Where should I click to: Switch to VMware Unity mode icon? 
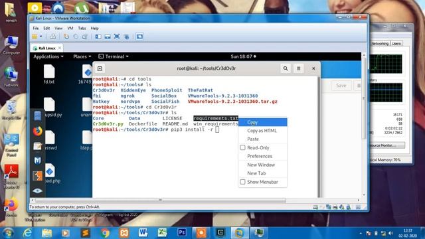click(126, 37)
